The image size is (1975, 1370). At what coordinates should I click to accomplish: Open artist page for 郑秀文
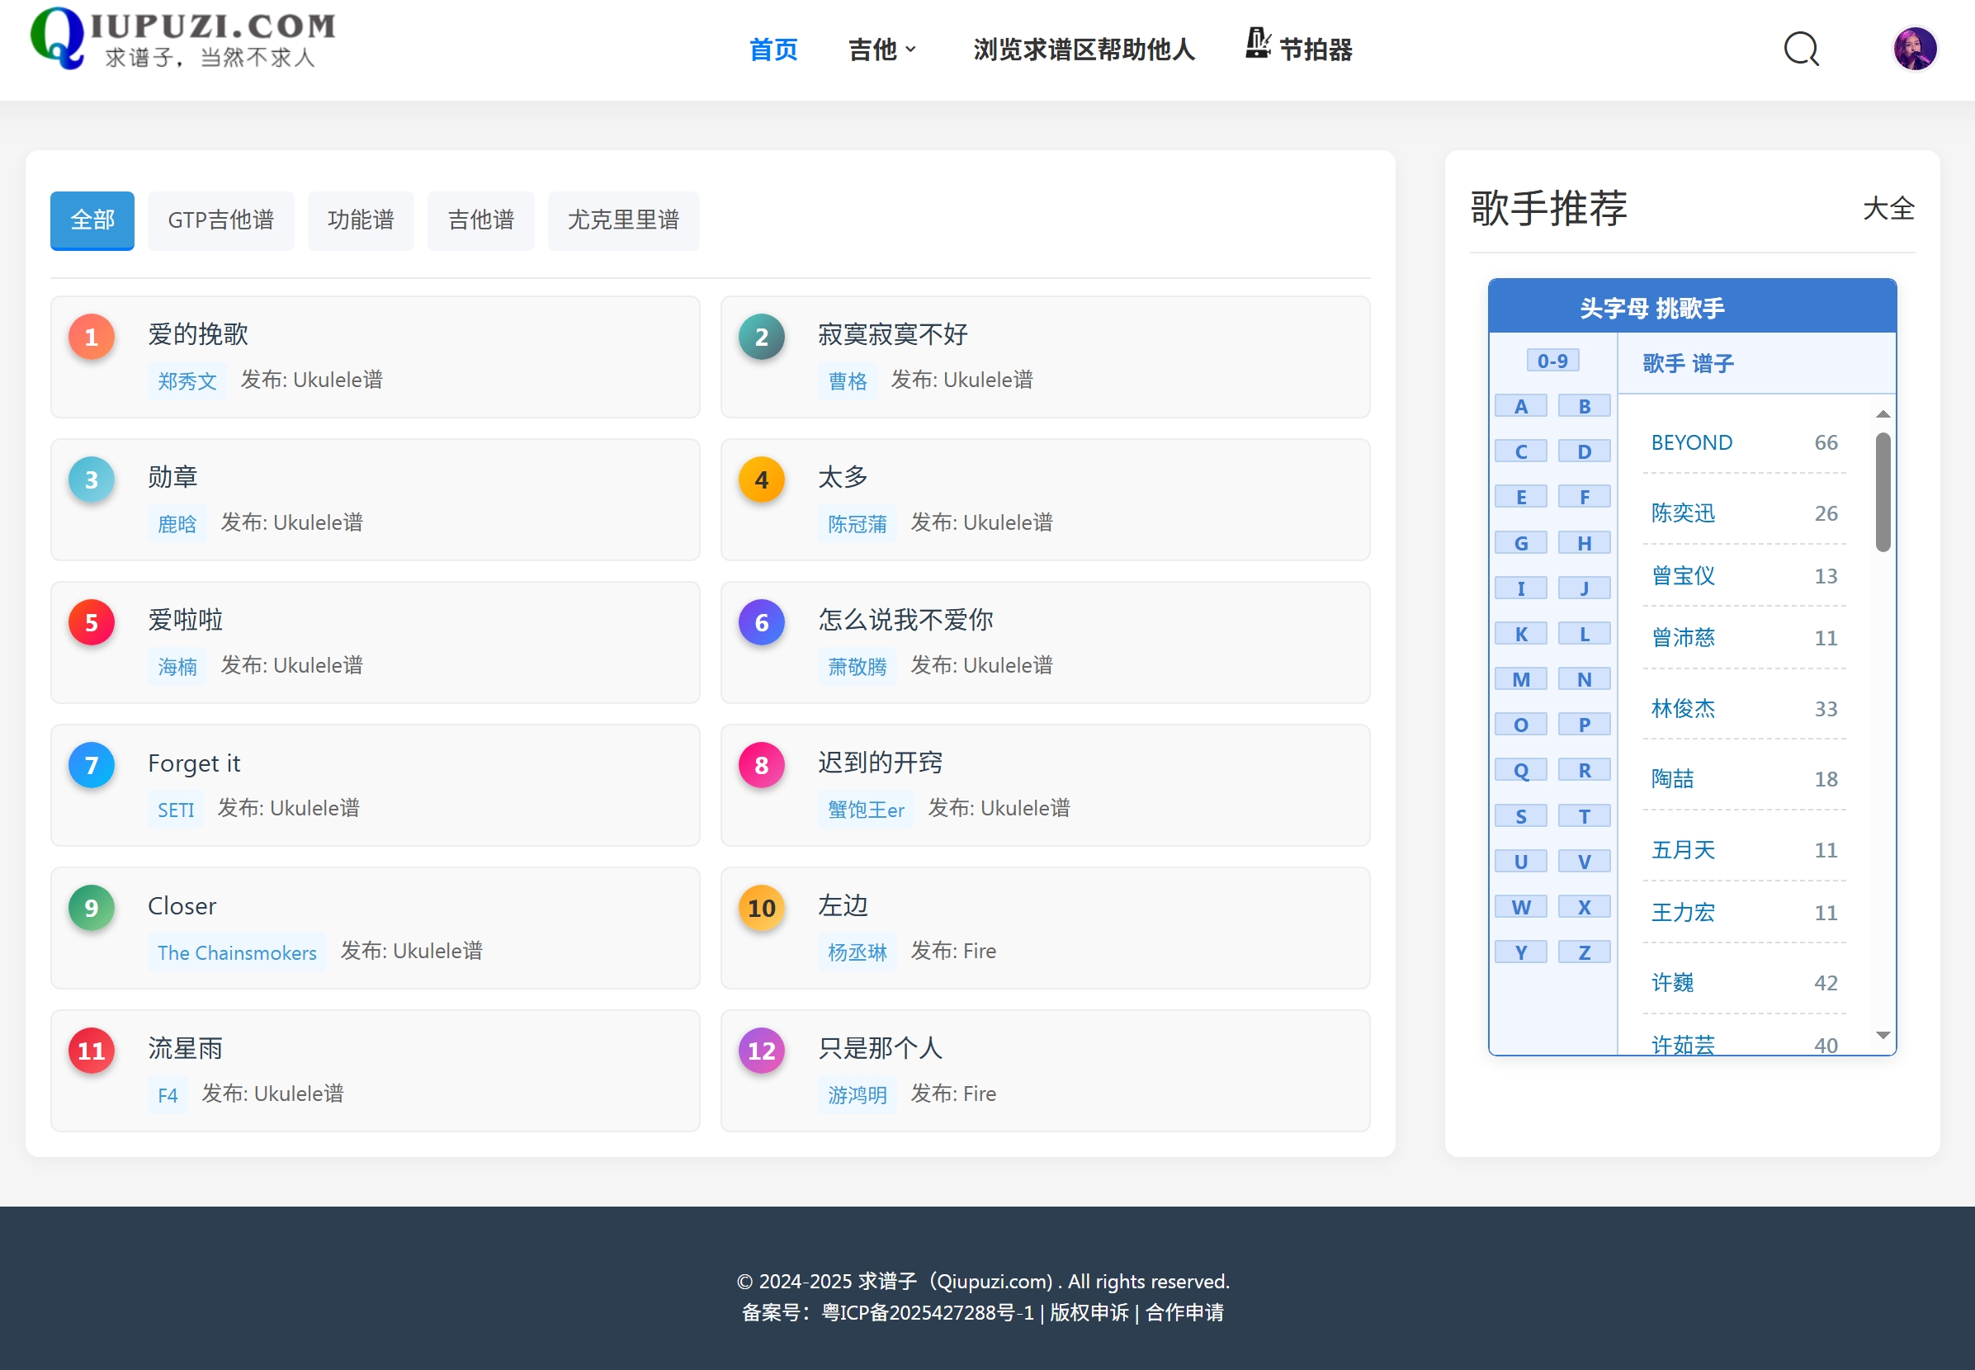(x=187, y=380)
